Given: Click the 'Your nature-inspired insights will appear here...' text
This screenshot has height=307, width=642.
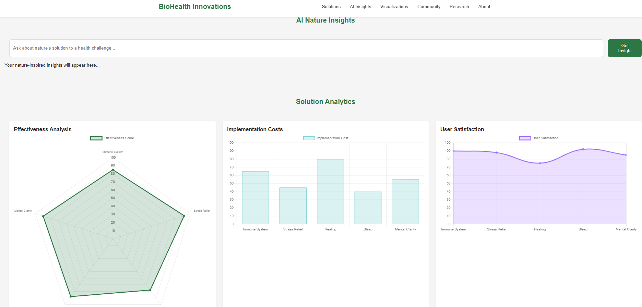Looking at the screenshot, I should point(52,65).
